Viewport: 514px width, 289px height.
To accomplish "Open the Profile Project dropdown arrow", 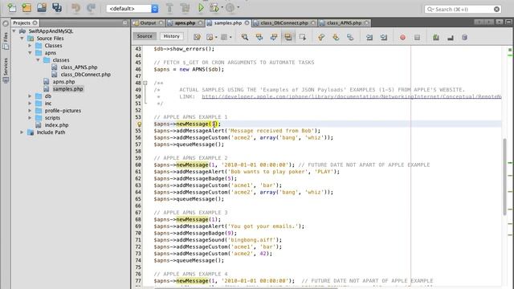I will tap(238, 7).
